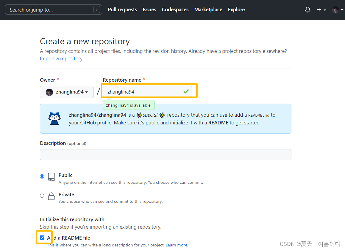Open the user avatar menu
The height and width of the screenshot is (250, 345).
tap(337, 10)
